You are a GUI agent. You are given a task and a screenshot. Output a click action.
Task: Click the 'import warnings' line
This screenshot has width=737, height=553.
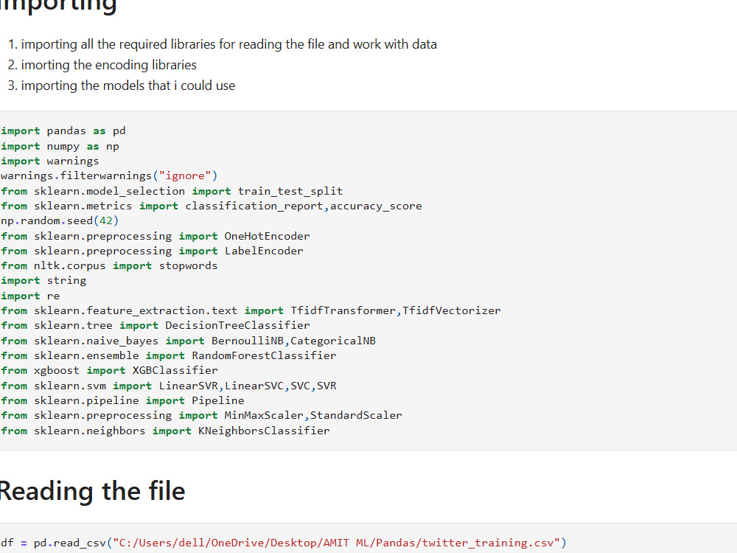50,161
